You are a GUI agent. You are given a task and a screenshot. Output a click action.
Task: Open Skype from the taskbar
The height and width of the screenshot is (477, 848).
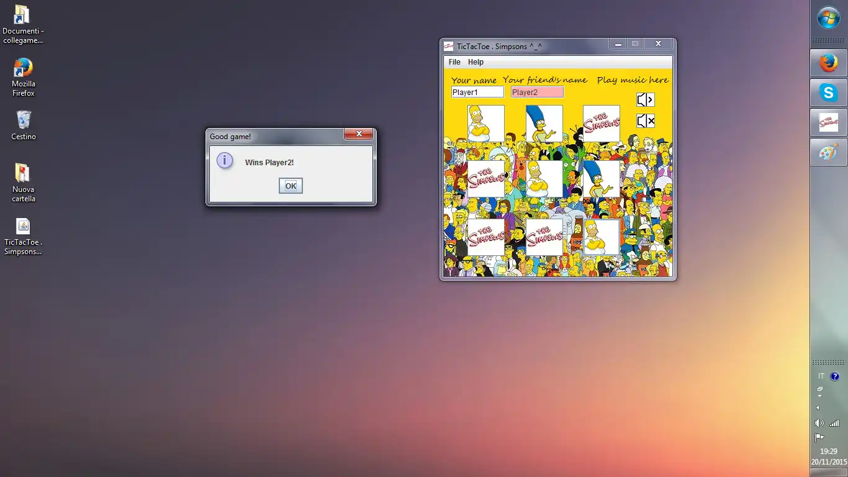tap(829, 93)
